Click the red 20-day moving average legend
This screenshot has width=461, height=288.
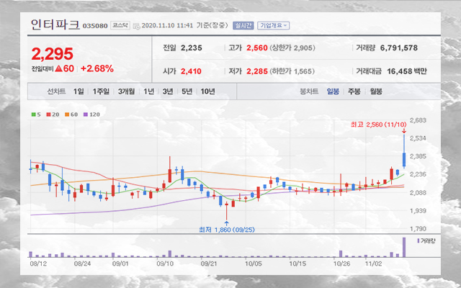53,114
